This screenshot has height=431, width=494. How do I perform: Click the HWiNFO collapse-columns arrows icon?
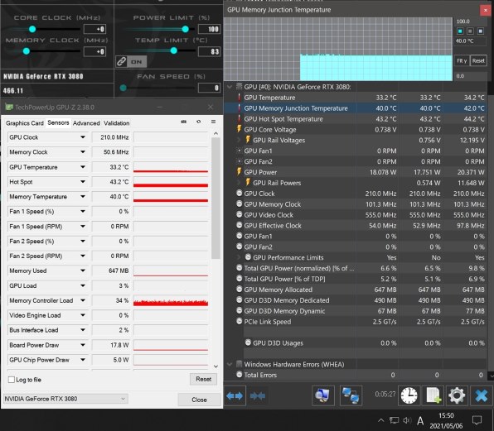[258, 395]
